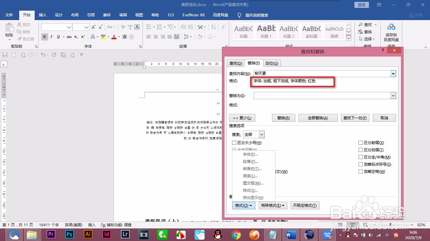Expand the 替换为 history dropdown arrow

[393, 96]
